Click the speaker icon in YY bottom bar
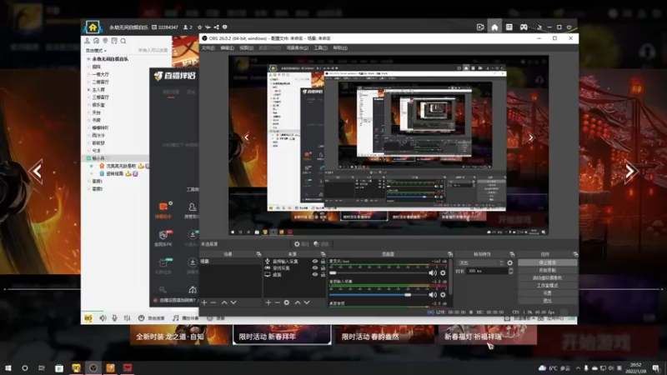The height and width of the screenshot is (375, 667). 103,318
